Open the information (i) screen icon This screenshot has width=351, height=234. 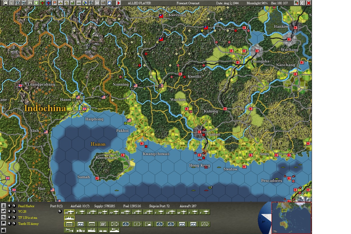pyautogui.click(x=30, y=3)
